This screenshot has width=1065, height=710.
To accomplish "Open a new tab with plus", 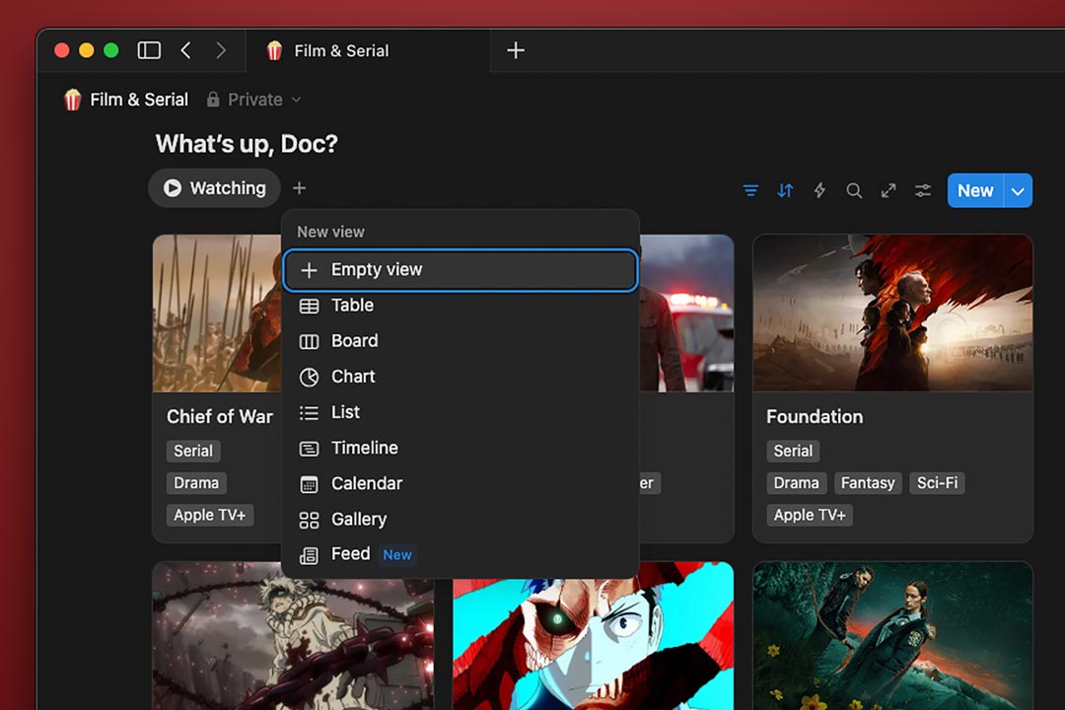I will pos(516,50).
